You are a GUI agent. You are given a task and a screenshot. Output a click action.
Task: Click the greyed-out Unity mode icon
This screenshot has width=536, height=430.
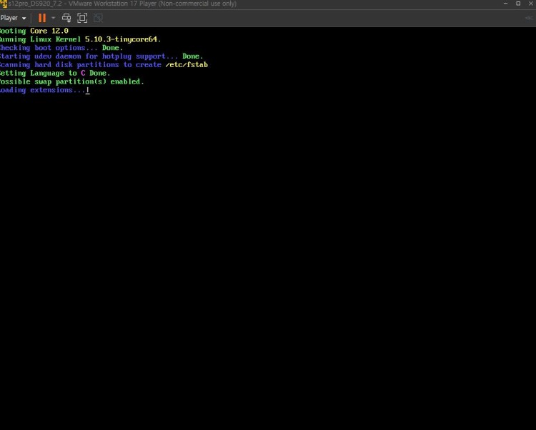coord(99,18)
